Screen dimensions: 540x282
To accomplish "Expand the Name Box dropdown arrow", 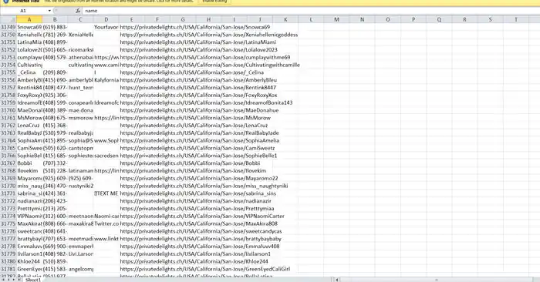I will tap(49, 11).
